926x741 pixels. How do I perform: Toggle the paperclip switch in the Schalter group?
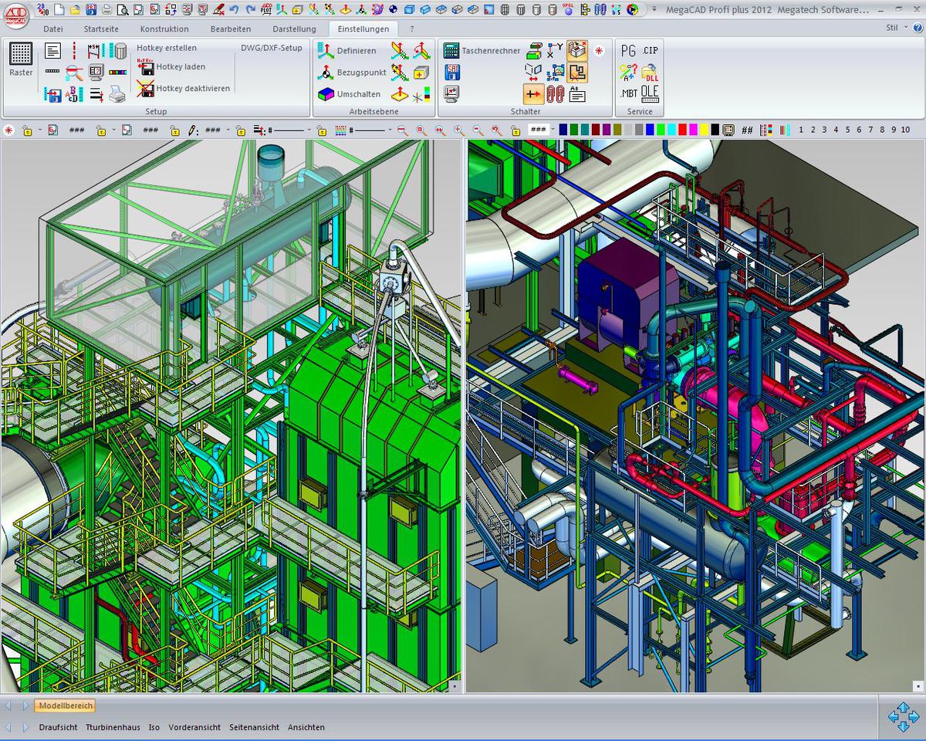556,94
